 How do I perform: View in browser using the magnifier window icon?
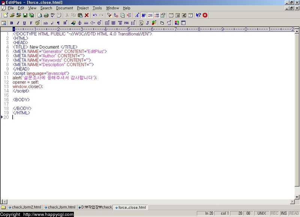click(4, 23)
